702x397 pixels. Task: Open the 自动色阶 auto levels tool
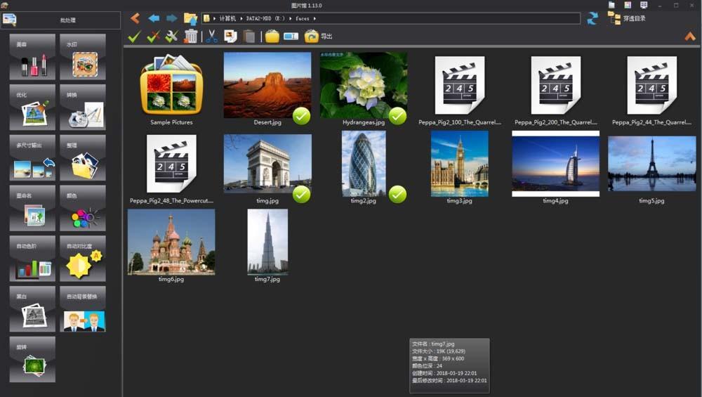point(32,259)
